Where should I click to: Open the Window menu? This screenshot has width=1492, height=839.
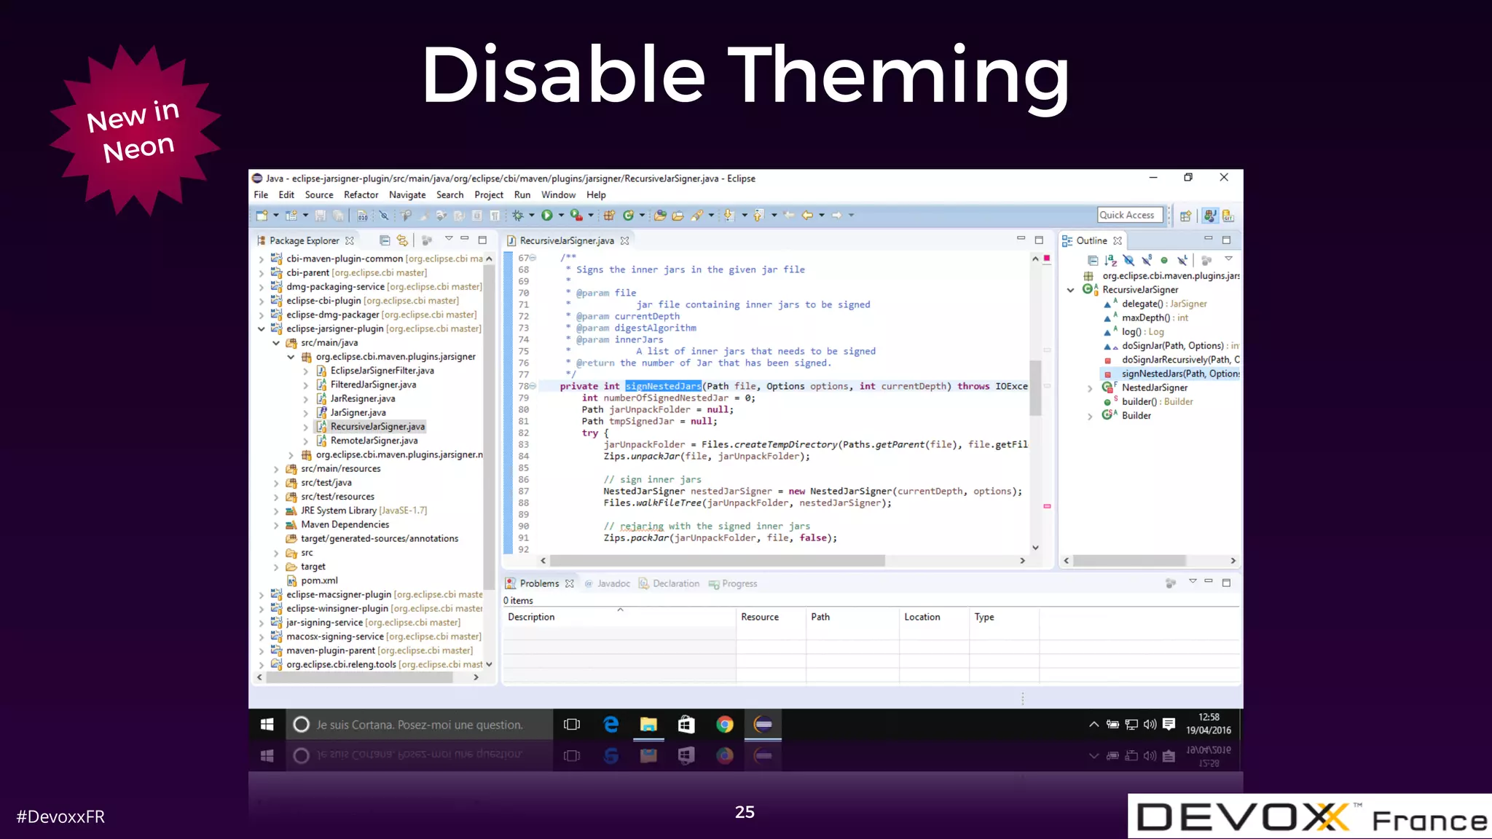pyautogui.click(x=558, y=195)
